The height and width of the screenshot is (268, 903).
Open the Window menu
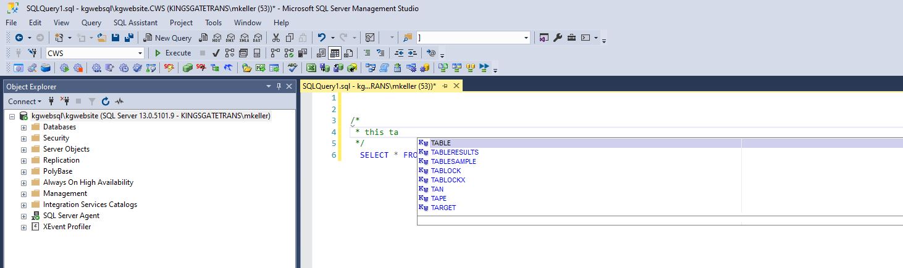pos(248,22)
